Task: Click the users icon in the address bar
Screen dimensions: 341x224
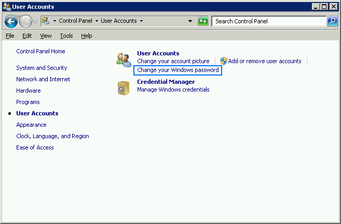Action: pyautogui.click(x=45, y=21)
